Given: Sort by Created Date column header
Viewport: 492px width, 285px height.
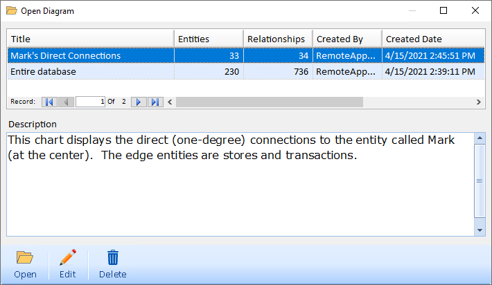Looking at the screenshot, I should (431, 39).
